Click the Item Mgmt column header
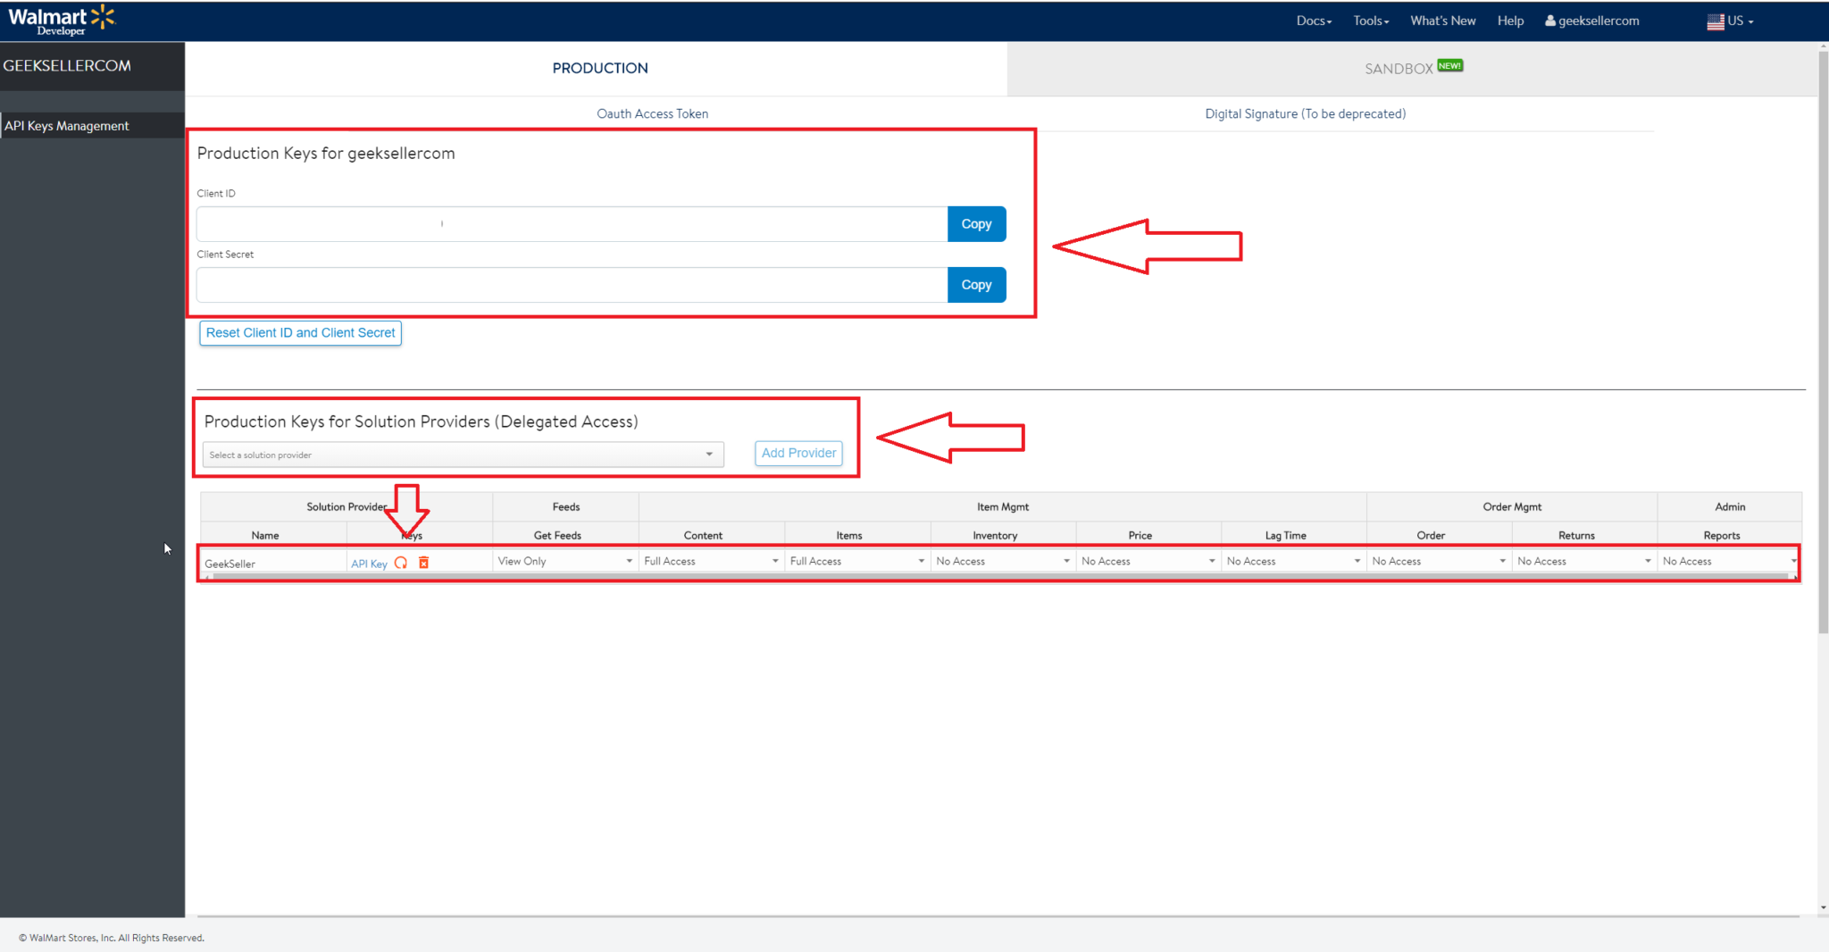Image resolution: width=1829 pixels, height=952 pixels. coord(1003,506)
